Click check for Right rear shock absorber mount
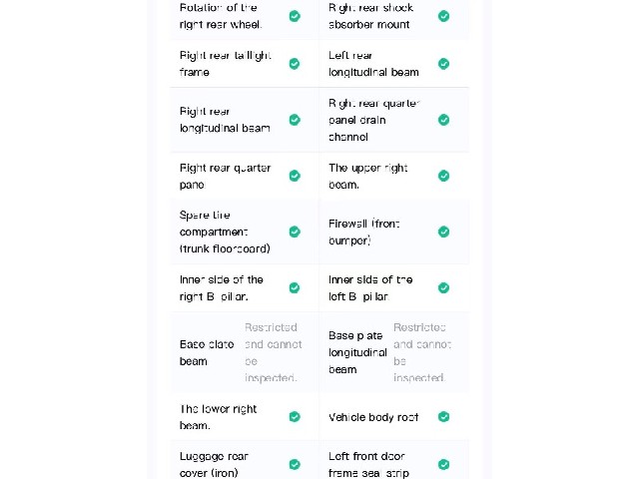The image size is (639, 479). (443, 16)
